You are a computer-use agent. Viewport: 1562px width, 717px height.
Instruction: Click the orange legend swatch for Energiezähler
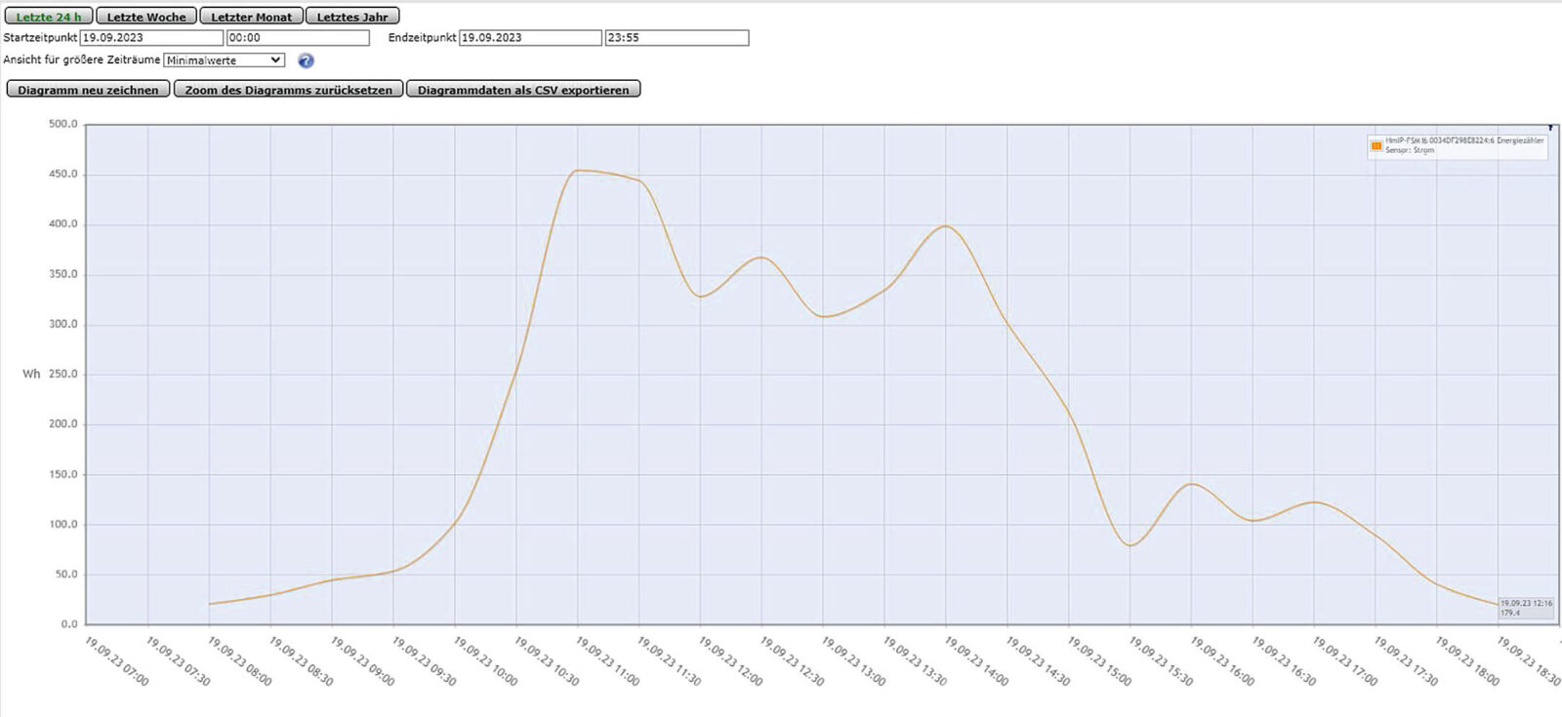tap(1377, 145)
